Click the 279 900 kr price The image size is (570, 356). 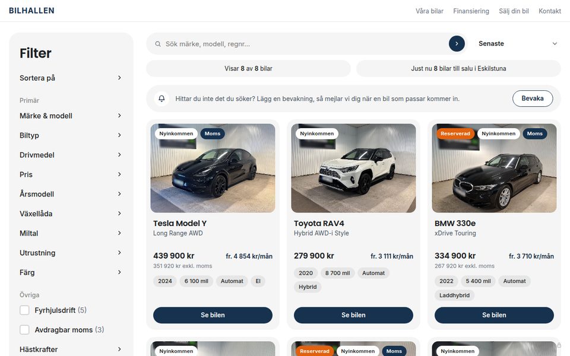(x=313, y=256)
